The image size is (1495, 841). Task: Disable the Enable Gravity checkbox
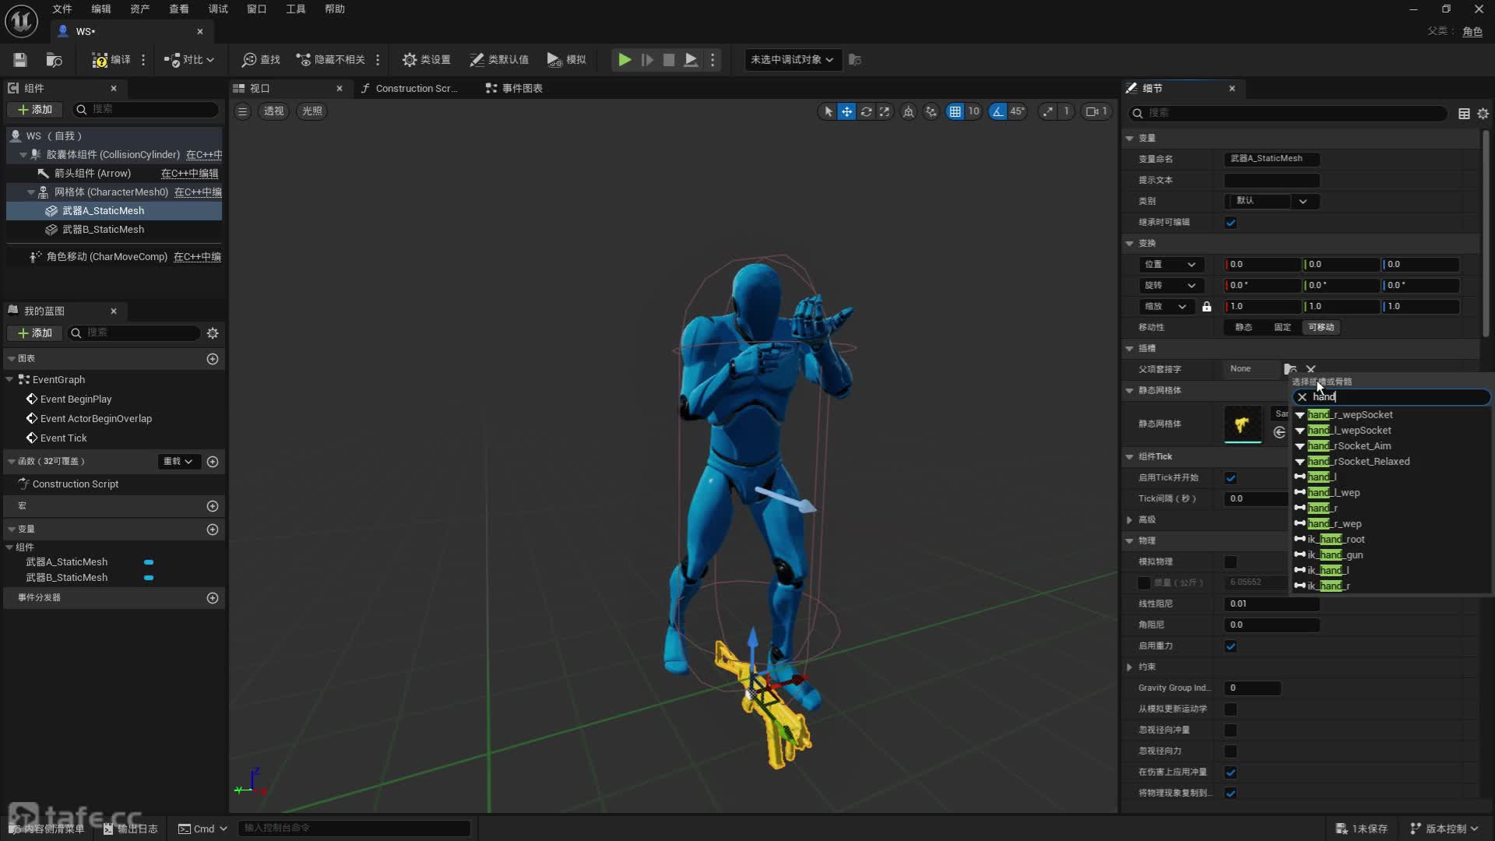[x=1230, y=646]
